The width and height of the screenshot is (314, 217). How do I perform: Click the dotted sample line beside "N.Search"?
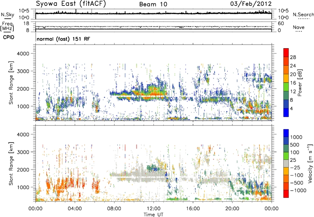304,19
